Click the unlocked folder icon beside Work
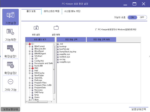Viewport: 150px width, 112px height. [x=32, y=100]
